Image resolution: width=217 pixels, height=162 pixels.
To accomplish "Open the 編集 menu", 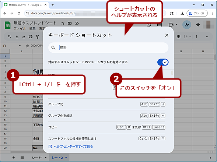I will [32, 28].
